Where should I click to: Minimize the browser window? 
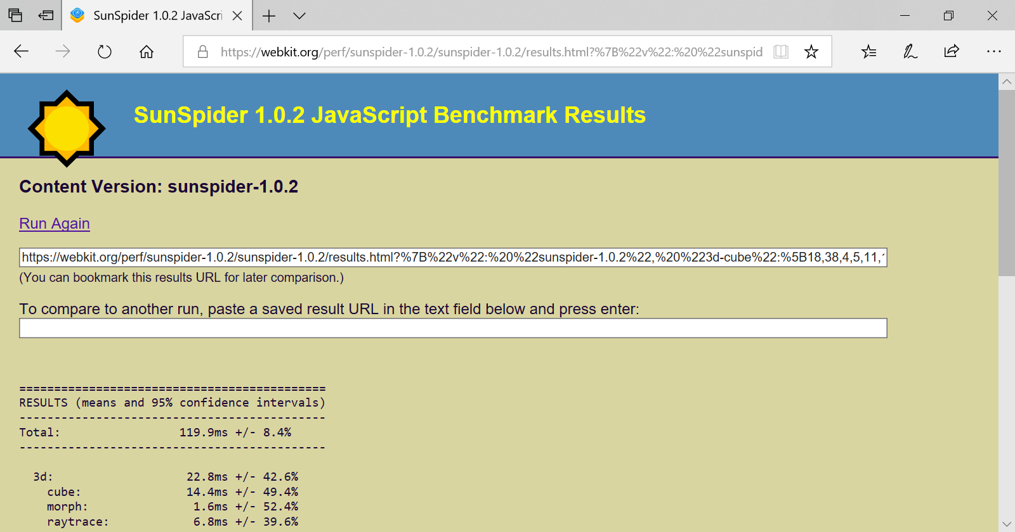point(905,15)
